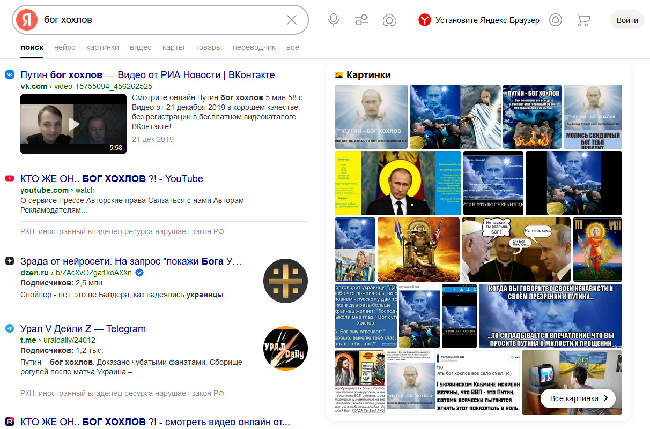Click the Yandex logo icon in search box
This screenshot has height=429, width=650.
(26, 20)
